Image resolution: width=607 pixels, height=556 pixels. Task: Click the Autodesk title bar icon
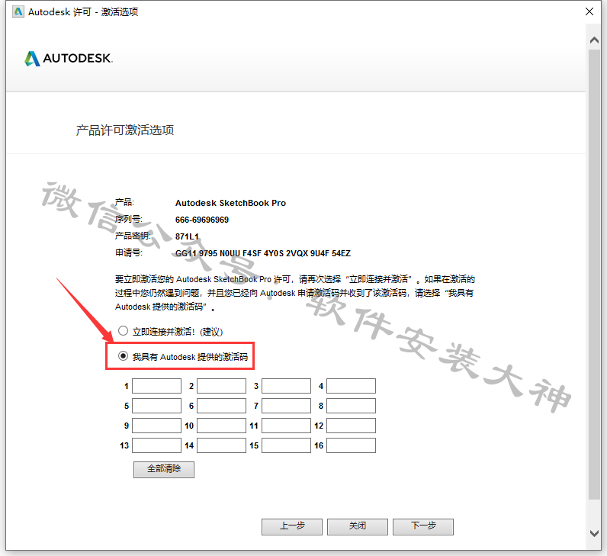18,11
